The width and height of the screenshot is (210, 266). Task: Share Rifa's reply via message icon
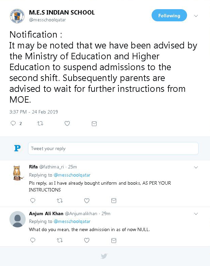pos(114,201)
